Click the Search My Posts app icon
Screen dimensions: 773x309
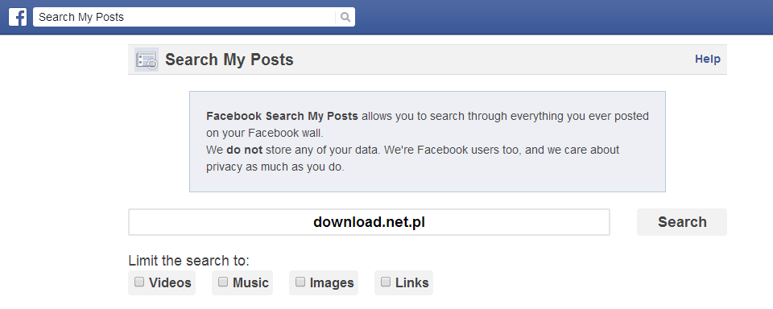tap(147, 60)
